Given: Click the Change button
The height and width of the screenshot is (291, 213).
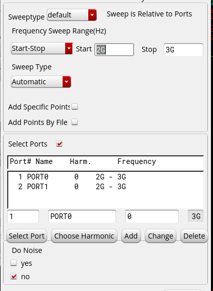Looking at the screenshot, I should click(x=161, y=236).
